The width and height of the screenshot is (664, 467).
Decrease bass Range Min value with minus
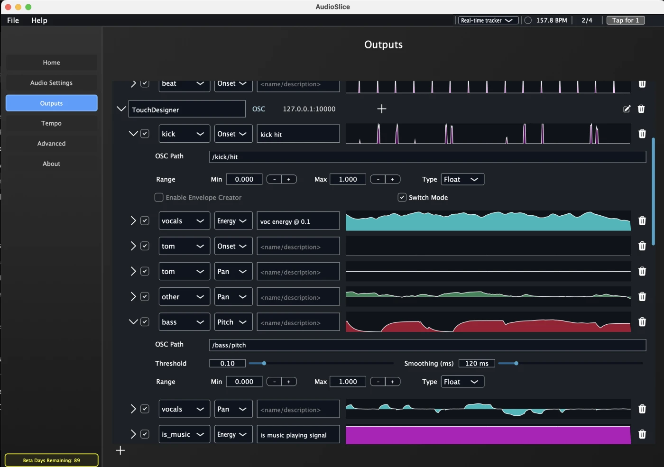click(x=274, y=382)
